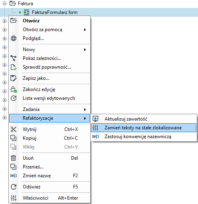Image resolution: width=198 pixels, height=204 pixels.
Task: Open the Refaktoryzacje submenu arrow
Action: coord(85,118)
